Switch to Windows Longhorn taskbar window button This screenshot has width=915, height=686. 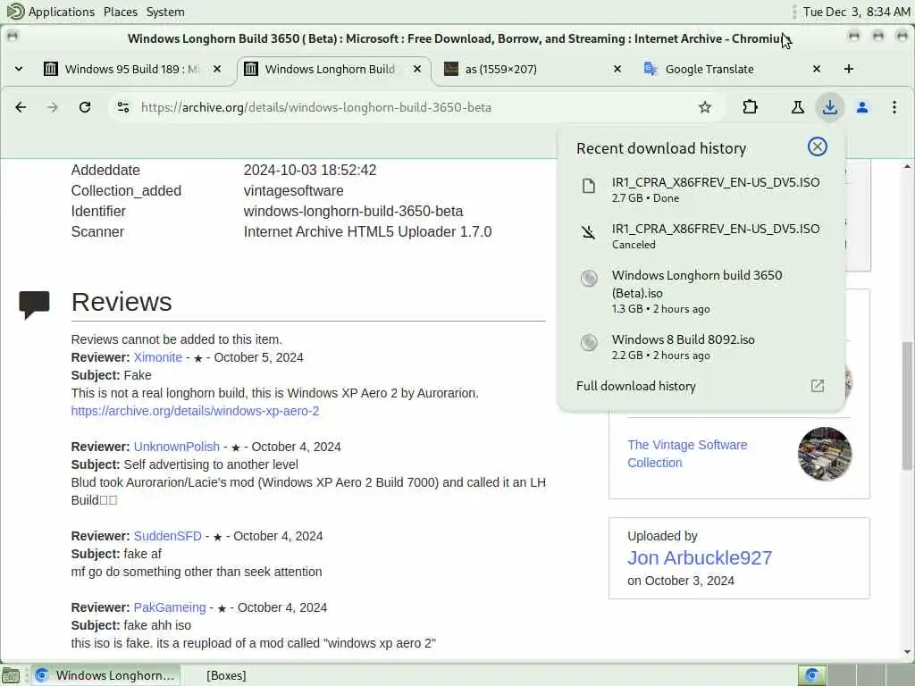[x=105, y=675]
